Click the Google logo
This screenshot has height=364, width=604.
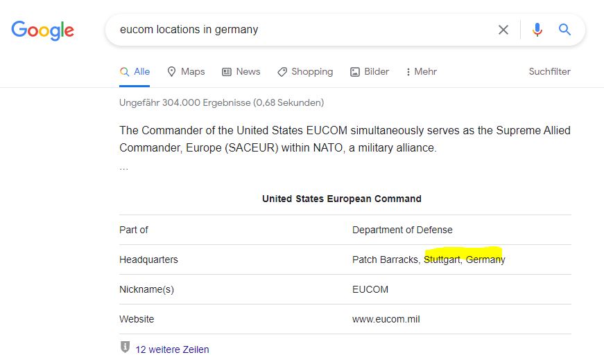(x=42, y=30)
